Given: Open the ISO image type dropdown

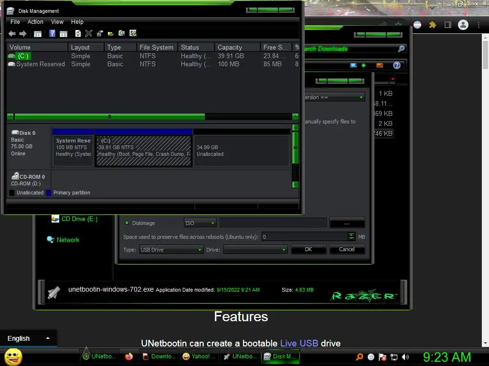Looking at the screenshot, I should [200, 223].
